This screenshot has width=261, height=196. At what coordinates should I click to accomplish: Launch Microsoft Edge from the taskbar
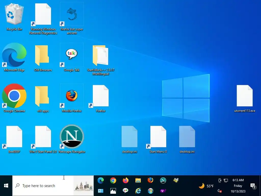point(101,180)
